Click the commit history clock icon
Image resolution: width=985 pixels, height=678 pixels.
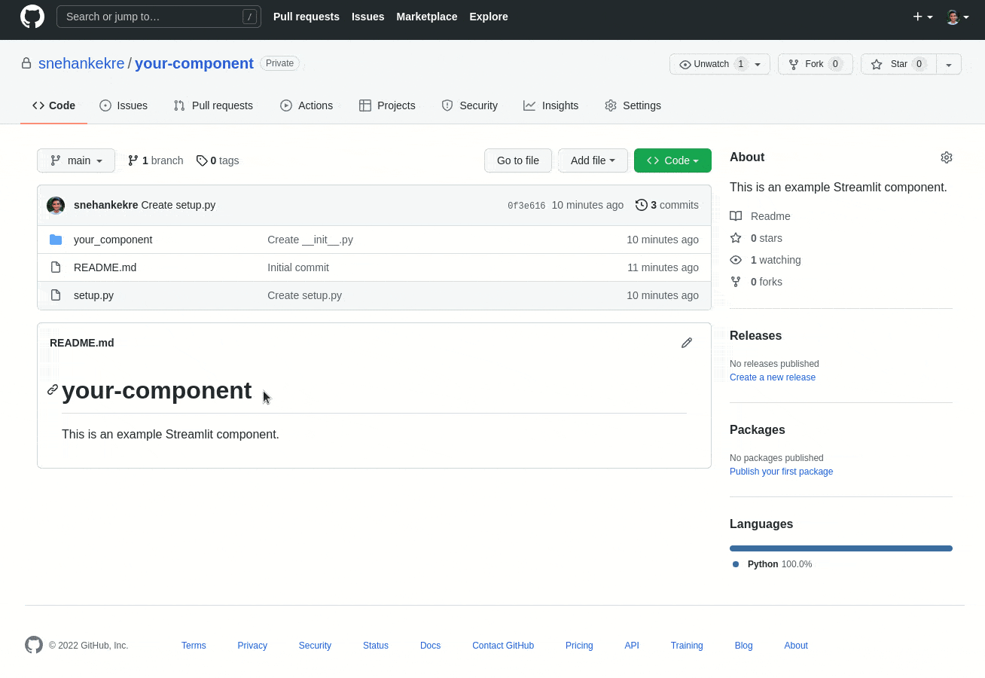point(642,205)
